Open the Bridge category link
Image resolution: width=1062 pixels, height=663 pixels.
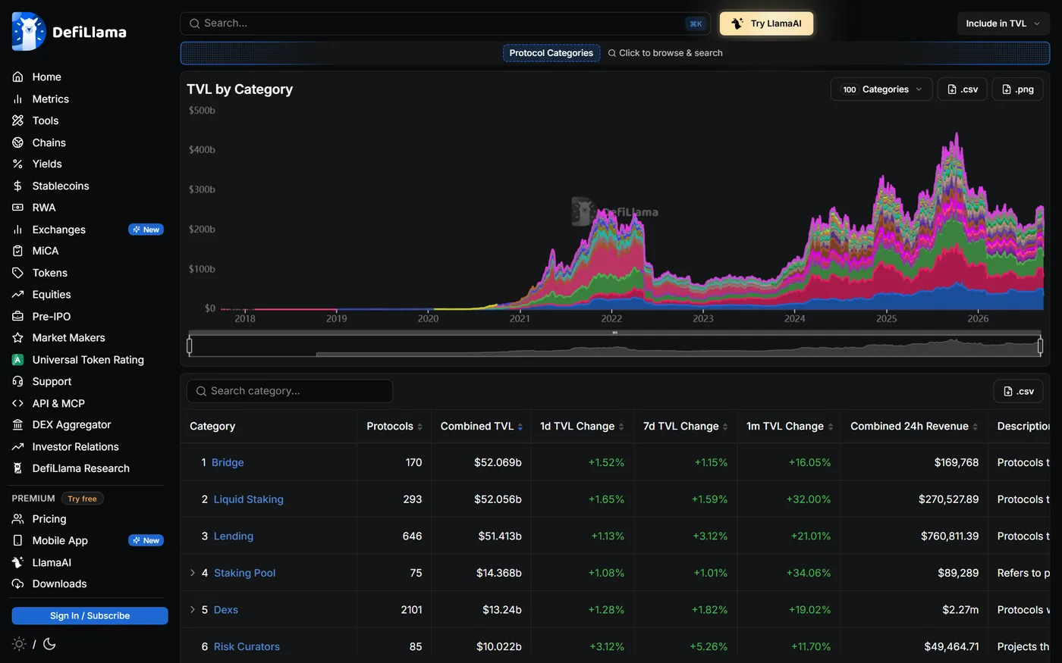pyautogui.click(x=228, y=462)
